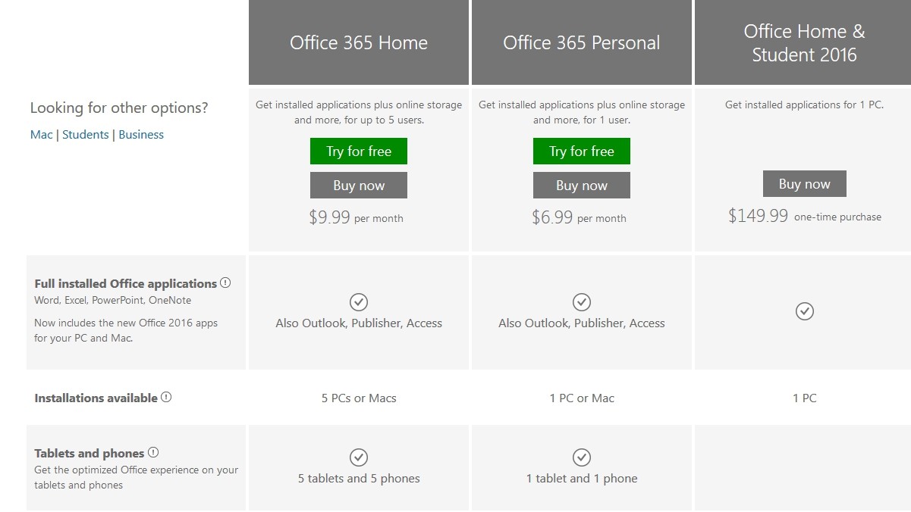The width and height of the screenshot is (911, 512).
Task: Open the Mac options link
Action: point(42,135)
